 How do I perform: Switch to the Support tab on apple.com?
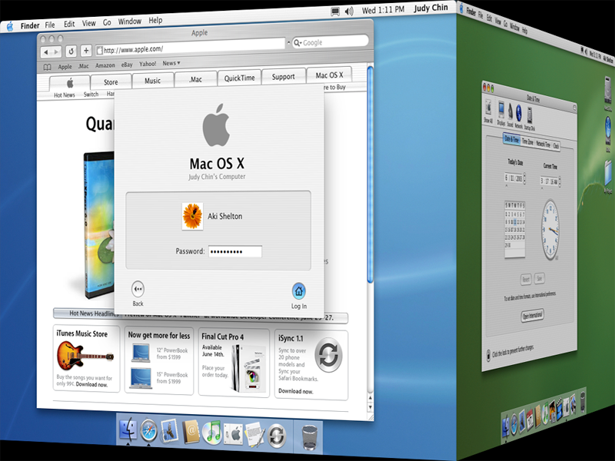pyautogui.click(x=283, y=76)
